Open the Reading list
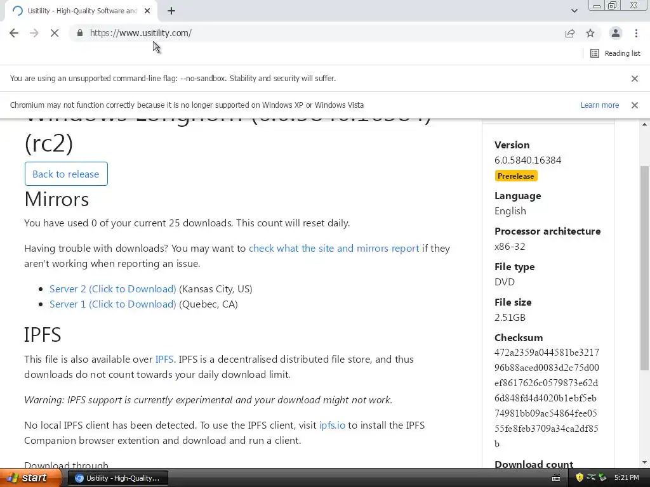This screenshot has width=650, height=487. tap(615, 53)
